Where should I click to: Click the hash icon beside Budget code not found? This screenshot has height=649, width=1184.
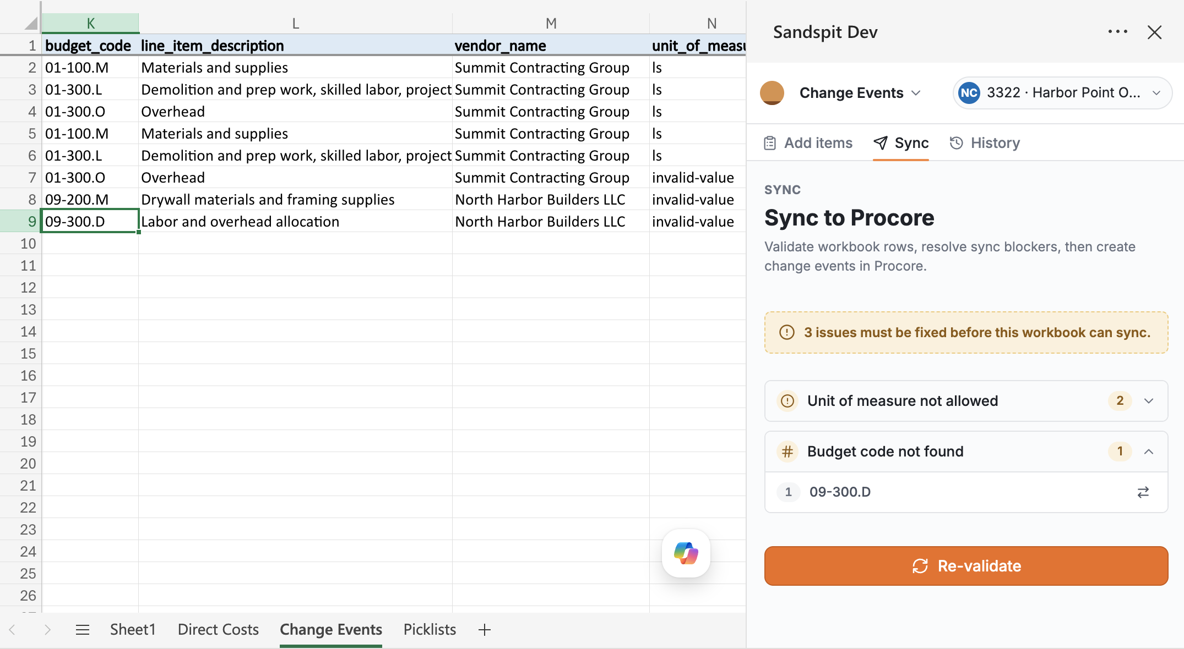(787, 452)
